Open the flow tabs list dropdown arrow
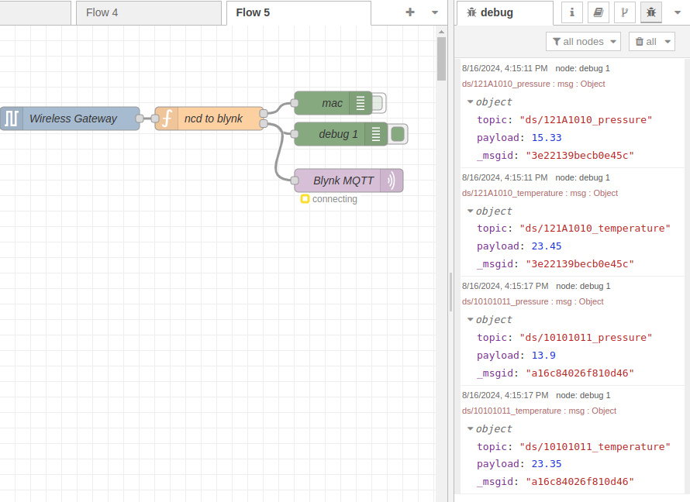Viewport: 690px width, 502px height. click(435, 12)
